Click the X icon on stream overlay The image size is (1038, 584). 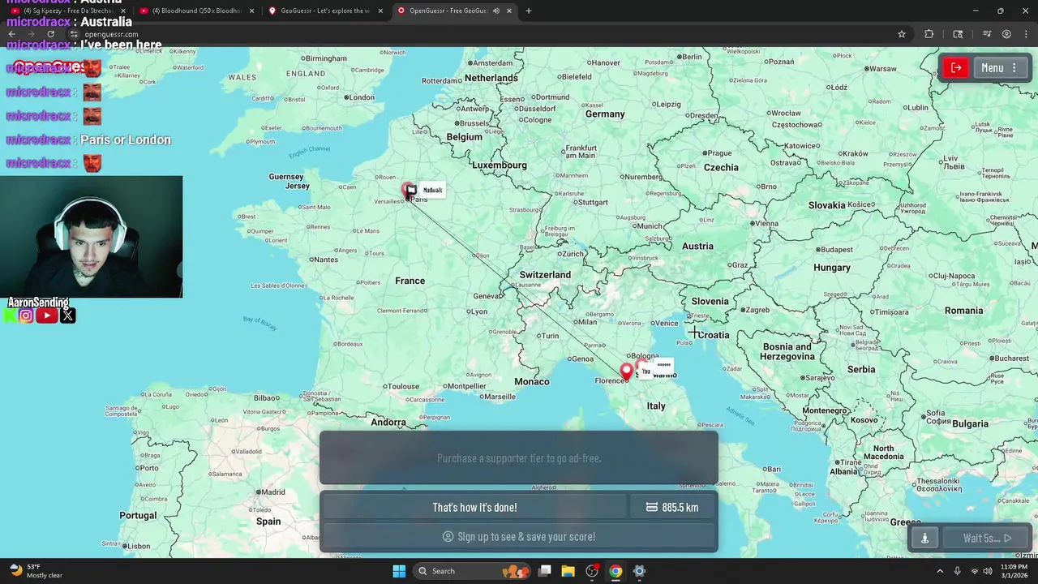[68, 316]
